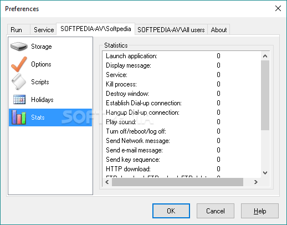Select the Options label in sidebar
The width and height of the screenshot is (287, 225).
point(41,64)
